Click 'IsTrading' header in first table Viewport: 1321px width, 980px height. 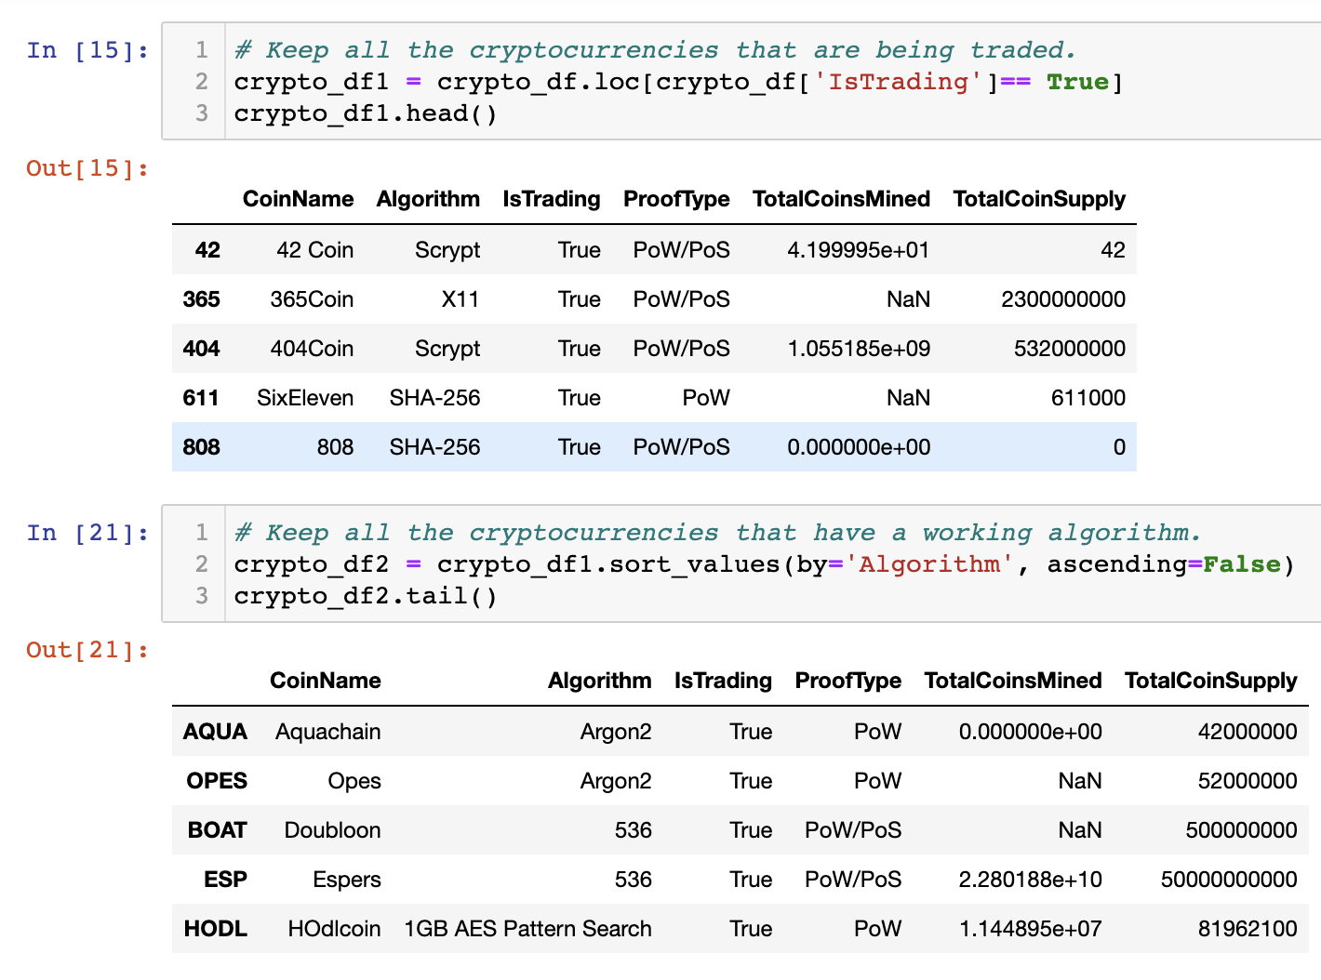tap(551, 199)
